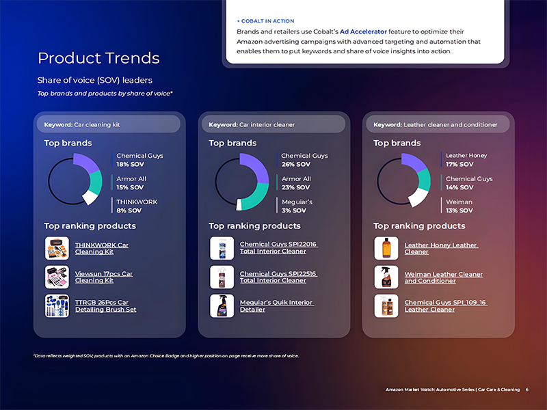Click 'Amazon Market Watch: Automotive Series' footer
Viewport: 547px width, 410px height.
[453, 389]
